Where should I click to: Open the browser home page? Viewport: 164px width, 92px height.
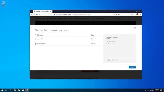point(40,14)
